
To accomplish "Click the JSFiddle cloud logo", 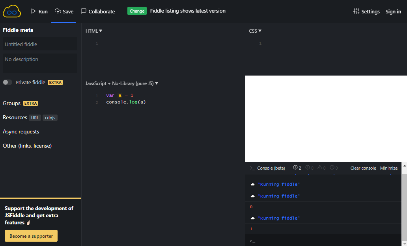I will tap(12, 11).
